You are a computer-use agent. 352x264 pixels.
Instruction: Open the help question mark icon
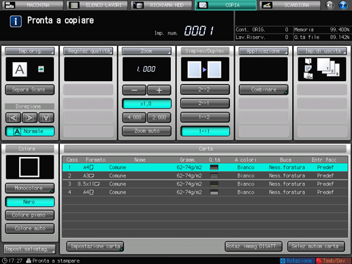coord(343,5)
